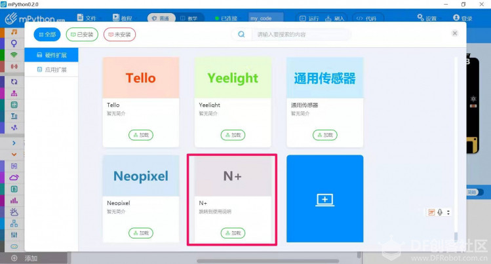Click the N+ extension banner

pyautogui.click(x=233, y=176)
